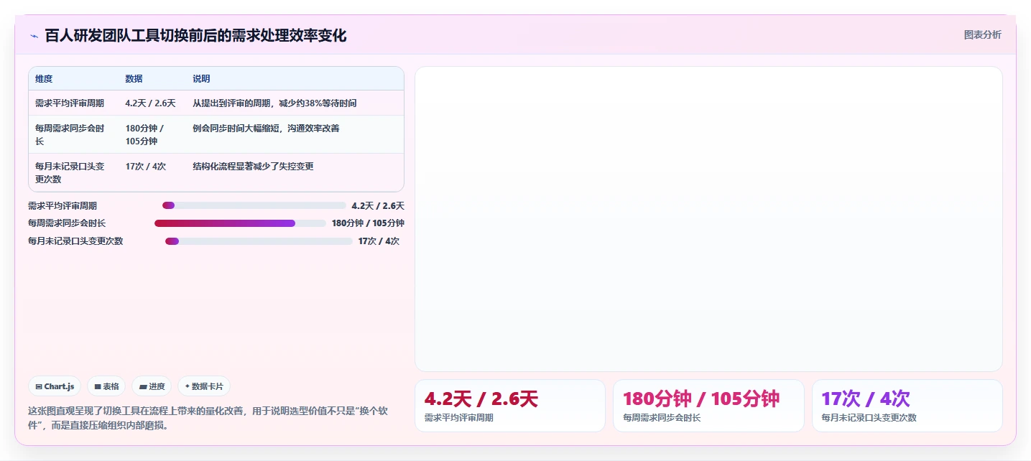Click the note 从提出到评审的周期，减少约38%等待时间
This screenshot has width=1031, height=461.
pos(274,103)
